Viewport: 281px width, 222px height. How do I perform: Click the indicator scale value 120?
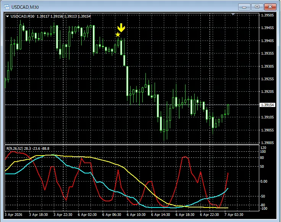point(263,148)
